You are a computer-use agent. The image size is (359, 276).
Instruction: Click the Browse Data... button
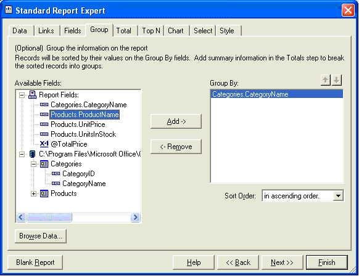(41, 236)
